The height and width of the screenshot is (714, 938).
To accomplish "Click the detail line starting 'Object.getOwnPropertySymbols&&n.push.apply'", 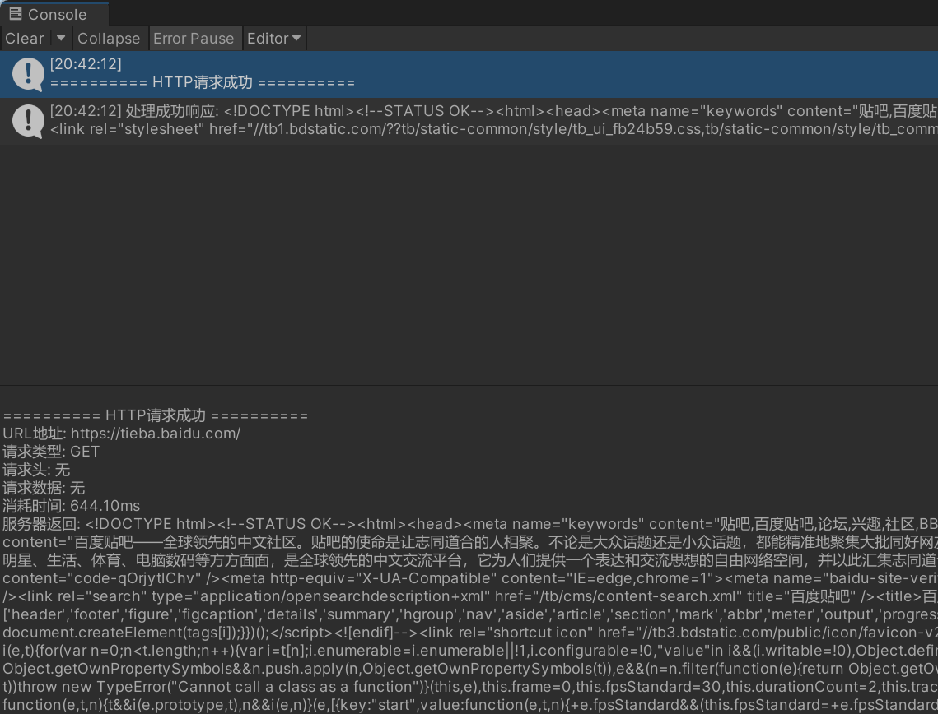I will point(469,669).
